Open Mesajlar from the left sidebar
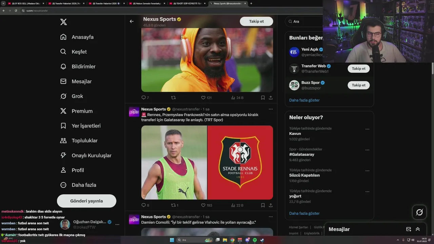 tap(76, 81)
